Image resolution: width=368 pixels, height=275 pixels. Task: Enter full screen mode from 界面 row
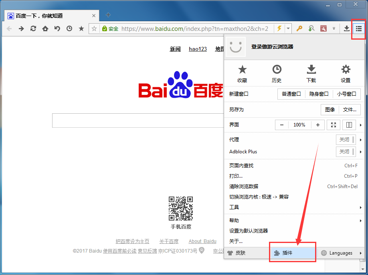[334, 125]
